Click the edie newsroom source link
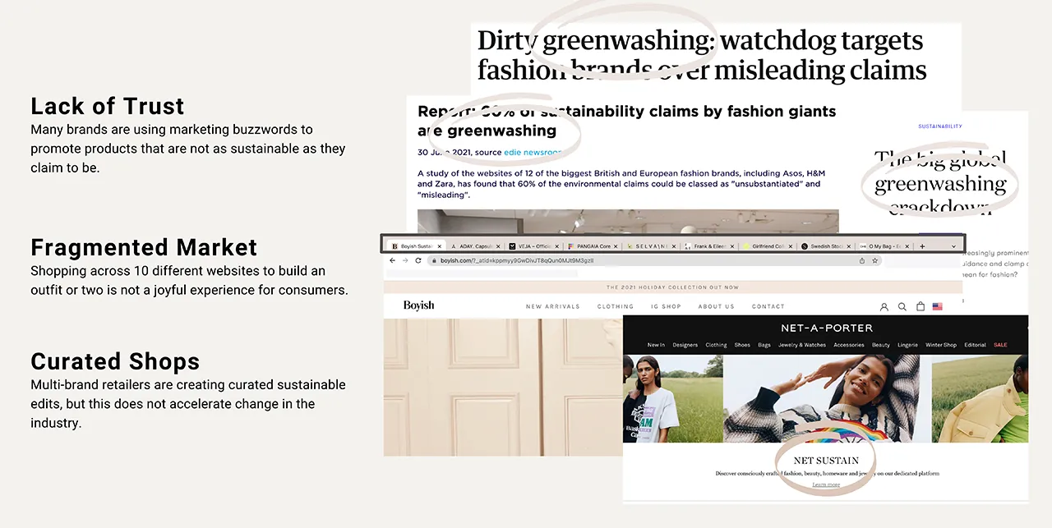1052x528 pixels. click(x=533, y=153)
